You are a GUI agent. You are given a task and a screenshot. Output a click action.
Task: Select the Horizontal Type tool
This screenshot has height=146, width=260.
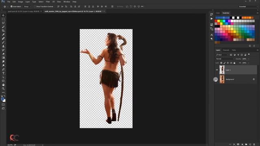pyautogui.click(x=3, y=73)
